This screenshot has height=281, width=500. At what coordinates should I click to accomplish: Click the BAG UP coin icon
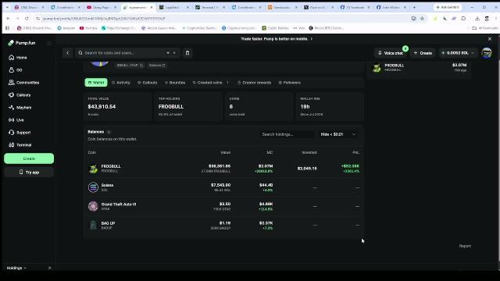(93, 226)
